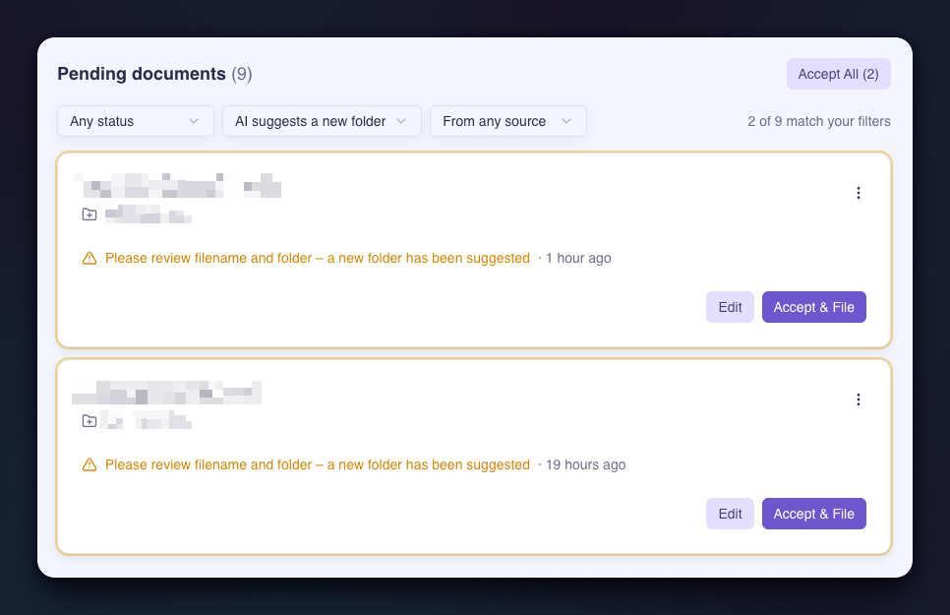Open the From any source filter

pos(508,121)
